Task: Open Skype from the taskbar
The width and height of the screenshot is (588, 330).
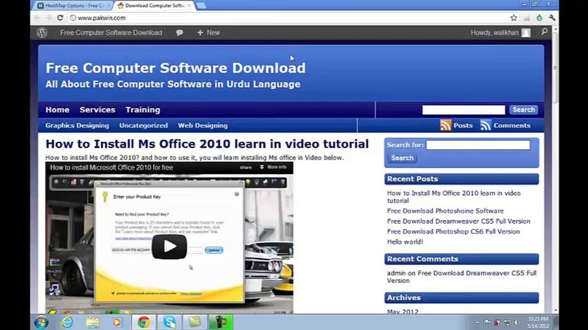Action: point(169,322)
